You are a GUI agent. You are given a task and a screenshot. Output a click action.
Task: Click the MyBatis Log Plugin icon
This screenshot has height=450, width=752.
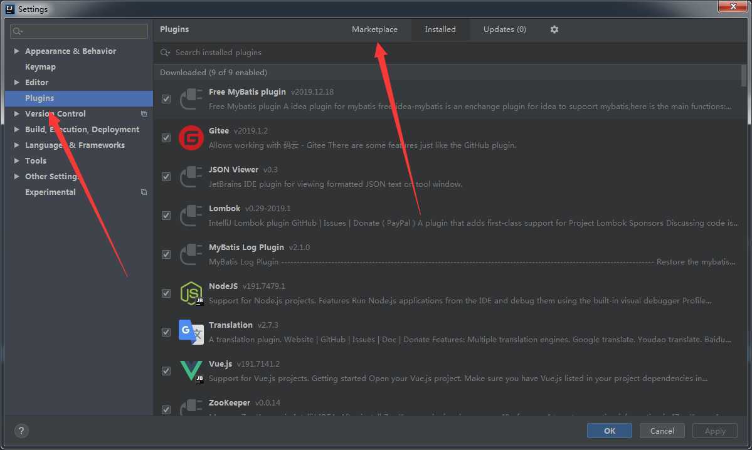191,254
